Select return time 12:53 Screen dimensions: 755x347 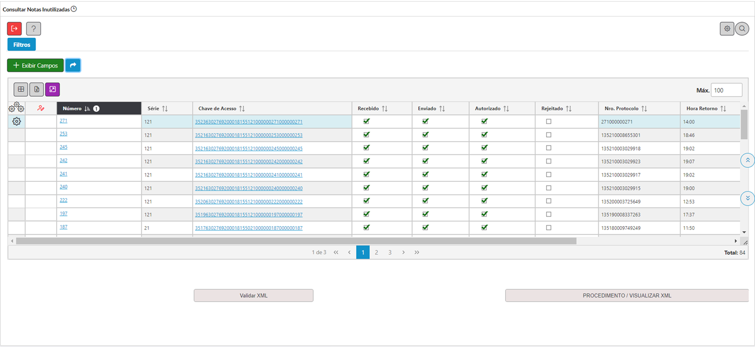(x=689, y=201)
